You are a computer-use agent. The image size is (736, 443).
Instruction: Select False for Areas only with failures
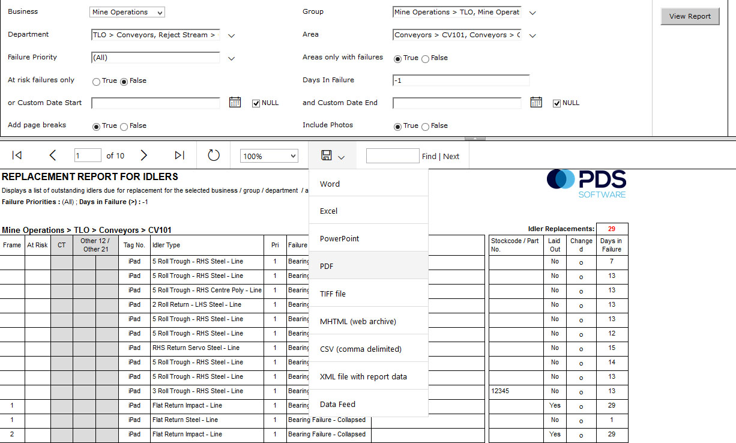pyautogui.click(x=425, y=58)
